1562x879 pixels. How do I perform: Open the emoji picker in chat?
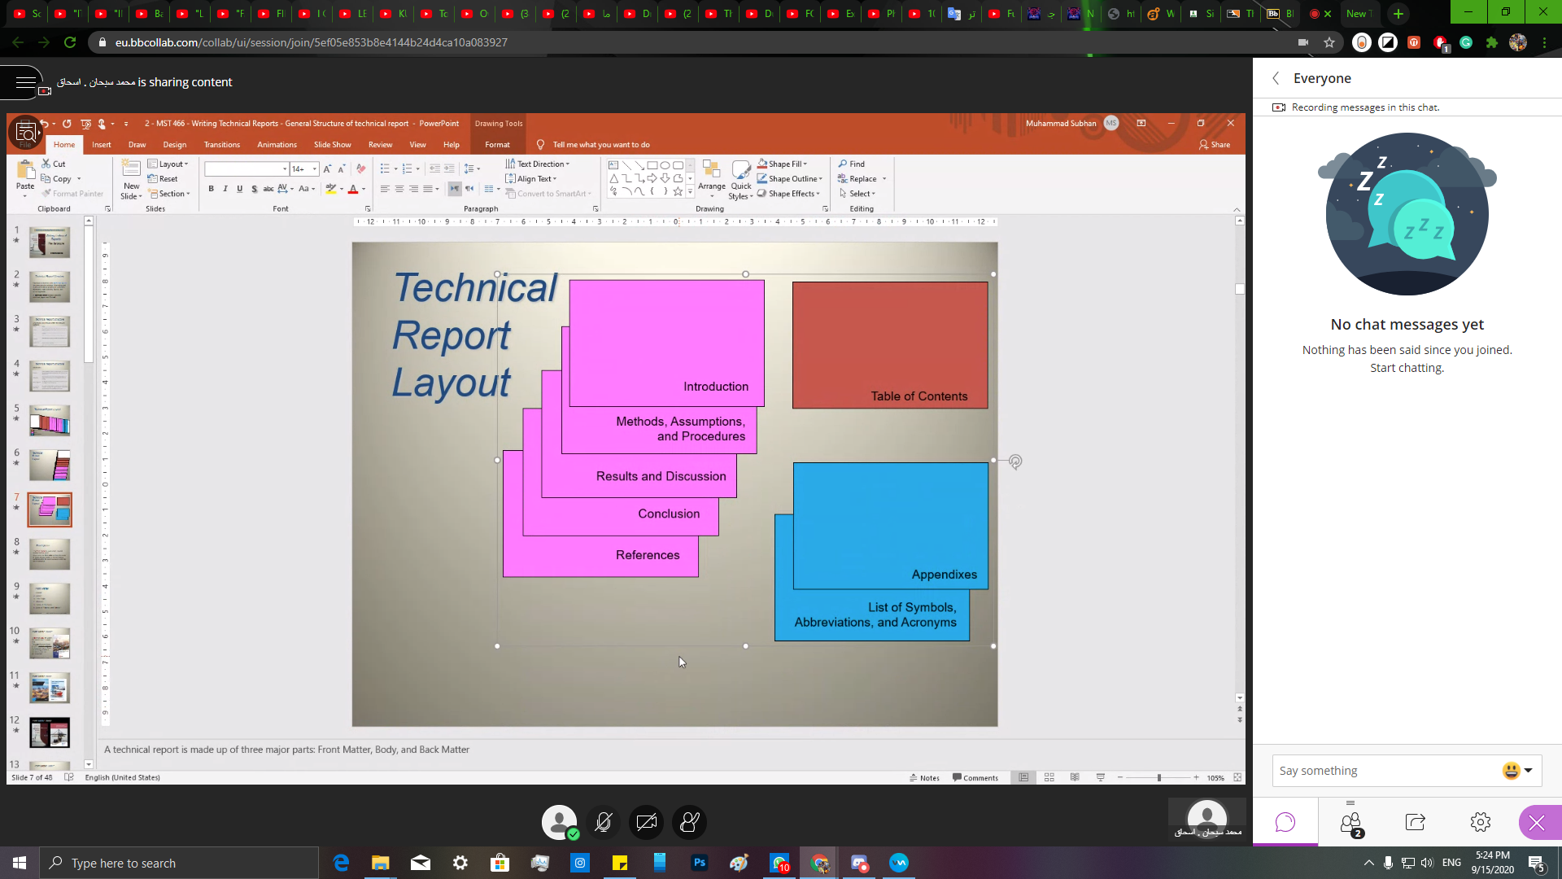click(x=1517, y=771)
